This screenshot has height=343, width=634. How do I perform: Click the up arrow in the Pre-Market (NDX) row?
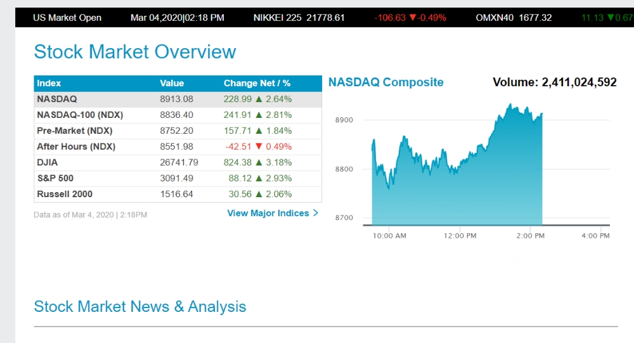pos(259,131)
